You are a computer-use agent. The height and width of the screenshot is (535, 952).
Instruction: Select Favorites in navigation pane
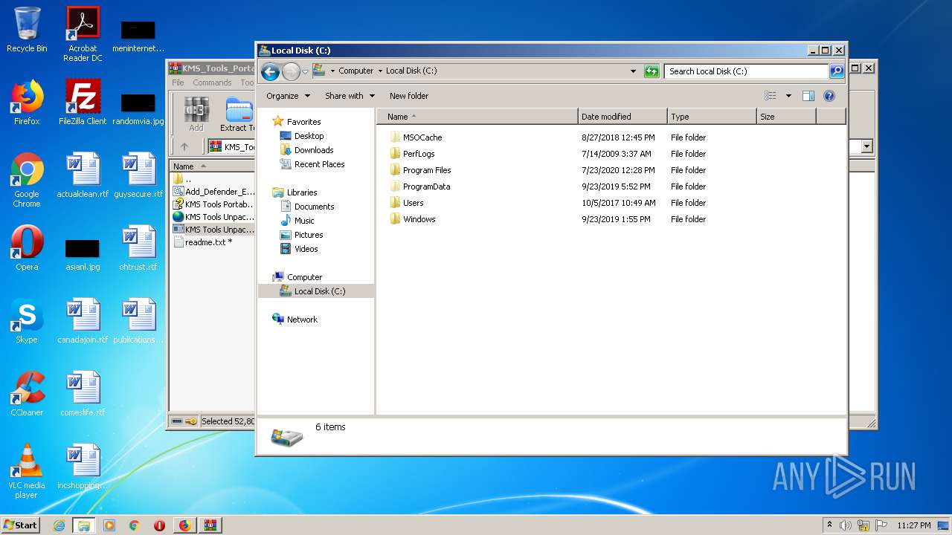297,122
